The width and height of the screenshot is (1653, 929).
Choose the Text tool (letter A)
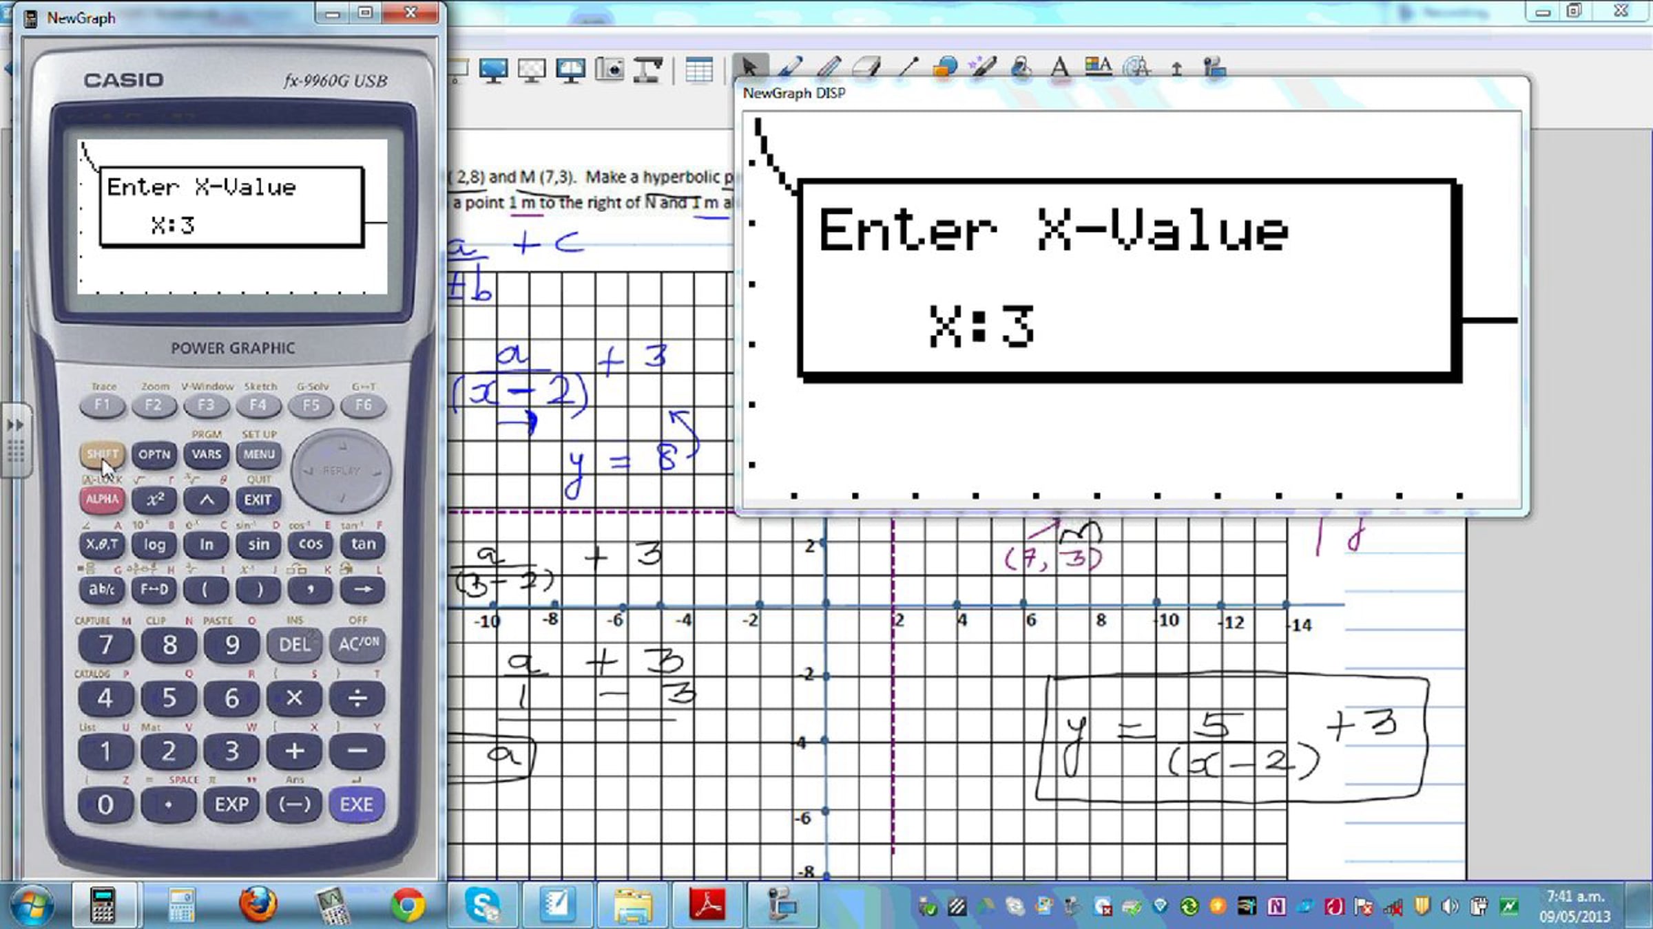coord(1060,67)
